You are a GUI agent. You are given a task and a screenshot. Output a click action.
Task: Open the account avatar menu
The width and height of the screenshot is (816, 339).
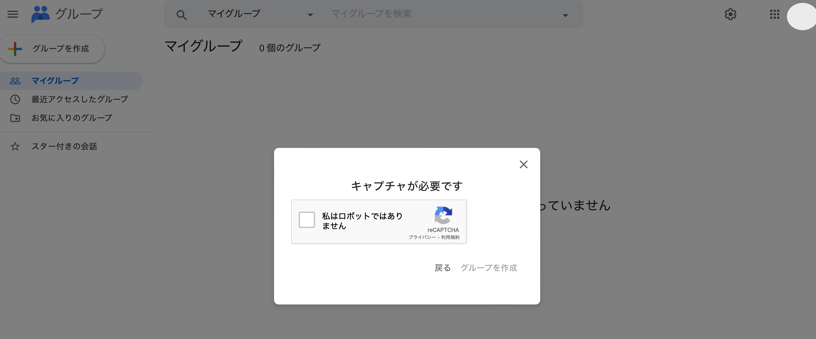[x=801, y=17]
